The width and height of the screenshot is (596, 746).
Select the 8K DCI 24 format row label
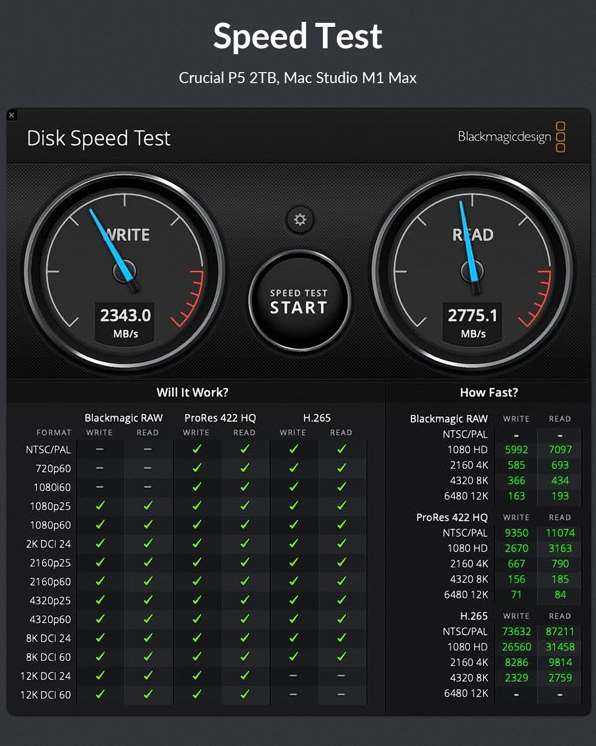click(48, 638)
